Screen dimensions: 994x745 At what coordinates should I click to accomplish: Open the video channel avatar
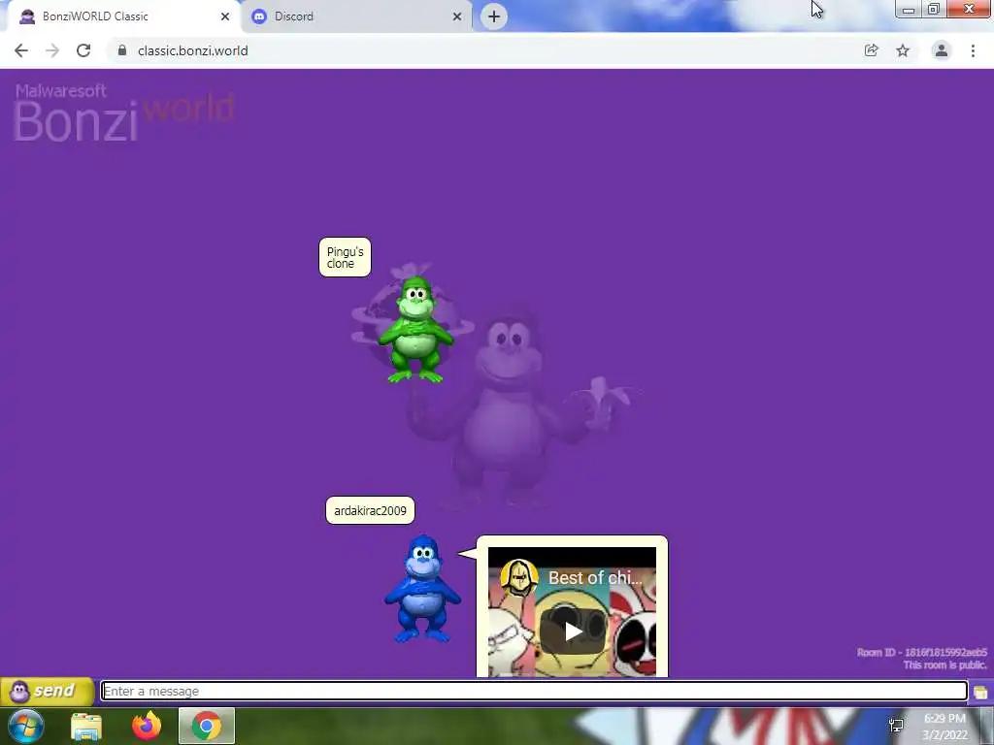(519, 578)
